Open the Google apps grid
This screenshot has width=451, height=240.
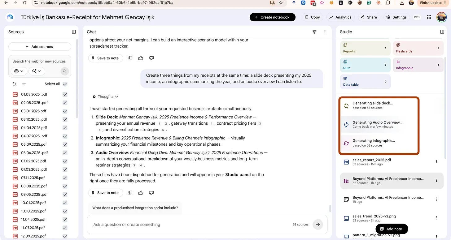[429, 17]
